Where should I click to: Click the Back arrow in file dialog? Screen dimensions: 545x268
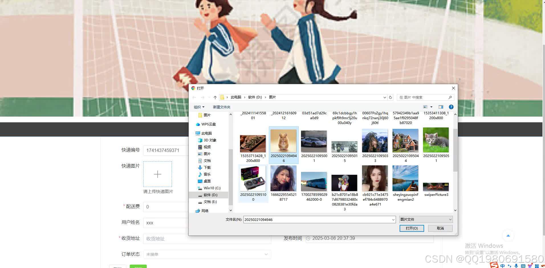pos(194,98)
